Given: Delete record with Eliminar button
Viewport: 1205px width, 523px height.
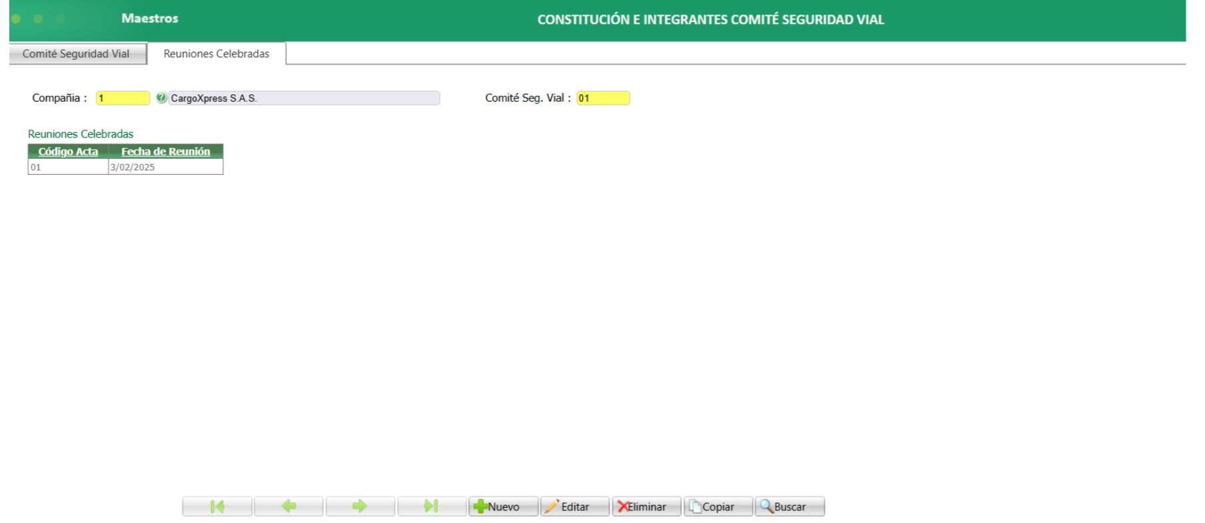Looking at the screenshot, I should coord(647,506).
